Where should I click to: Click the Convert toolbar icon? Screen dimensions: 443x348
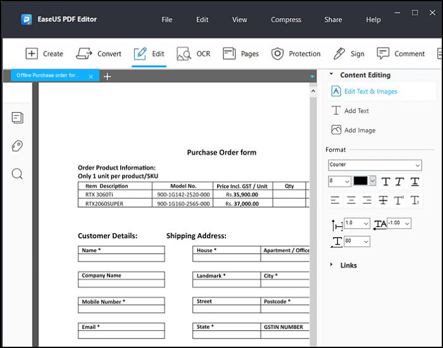pyautogui.click(x=98, y=54)
